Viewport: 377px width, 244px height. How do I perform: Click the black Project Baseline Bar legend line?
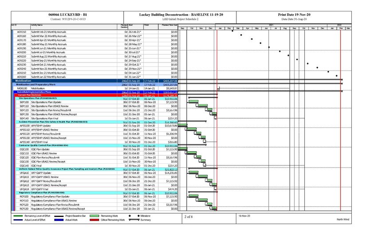click(x=59, y=216)
